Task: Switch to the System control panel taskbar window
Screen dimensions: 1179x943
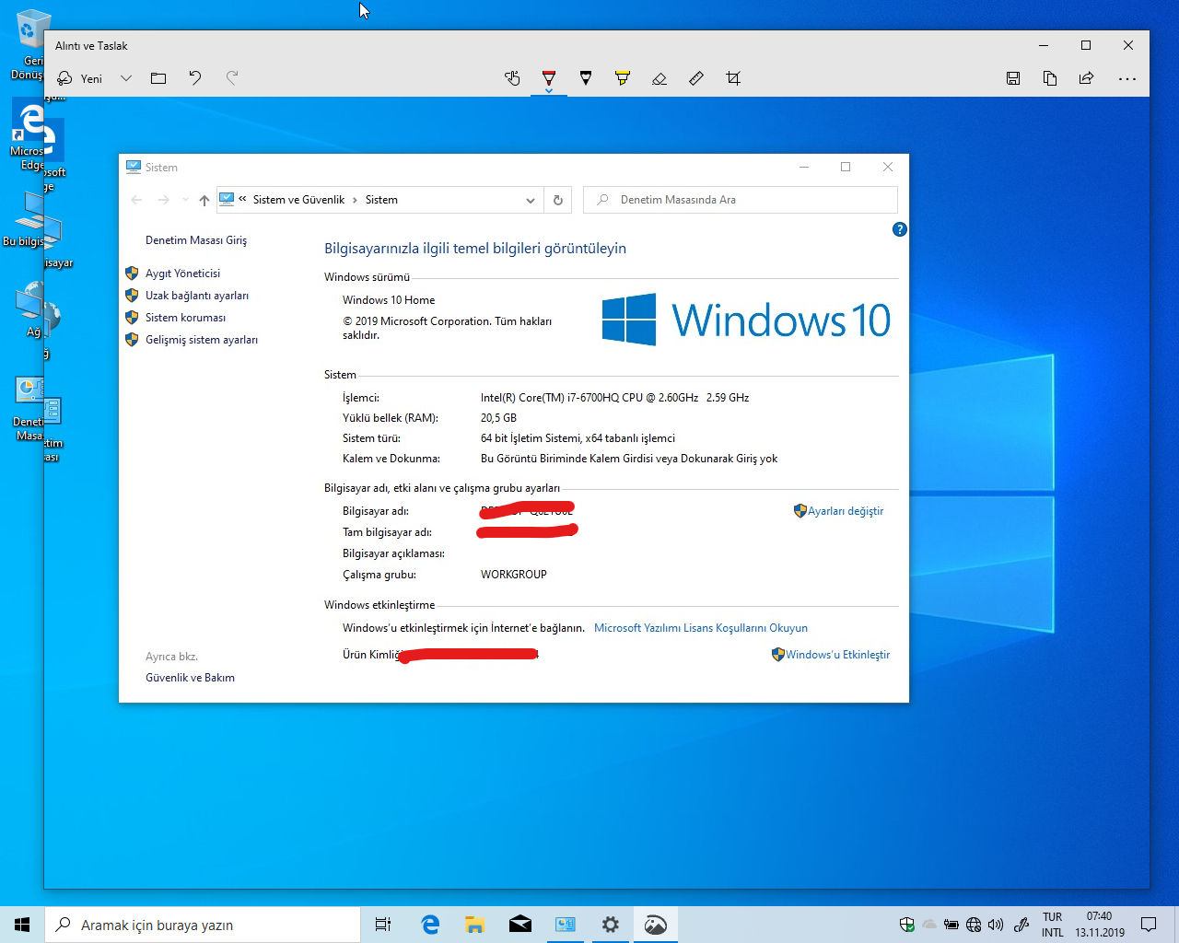Action: tap(566, 925)
